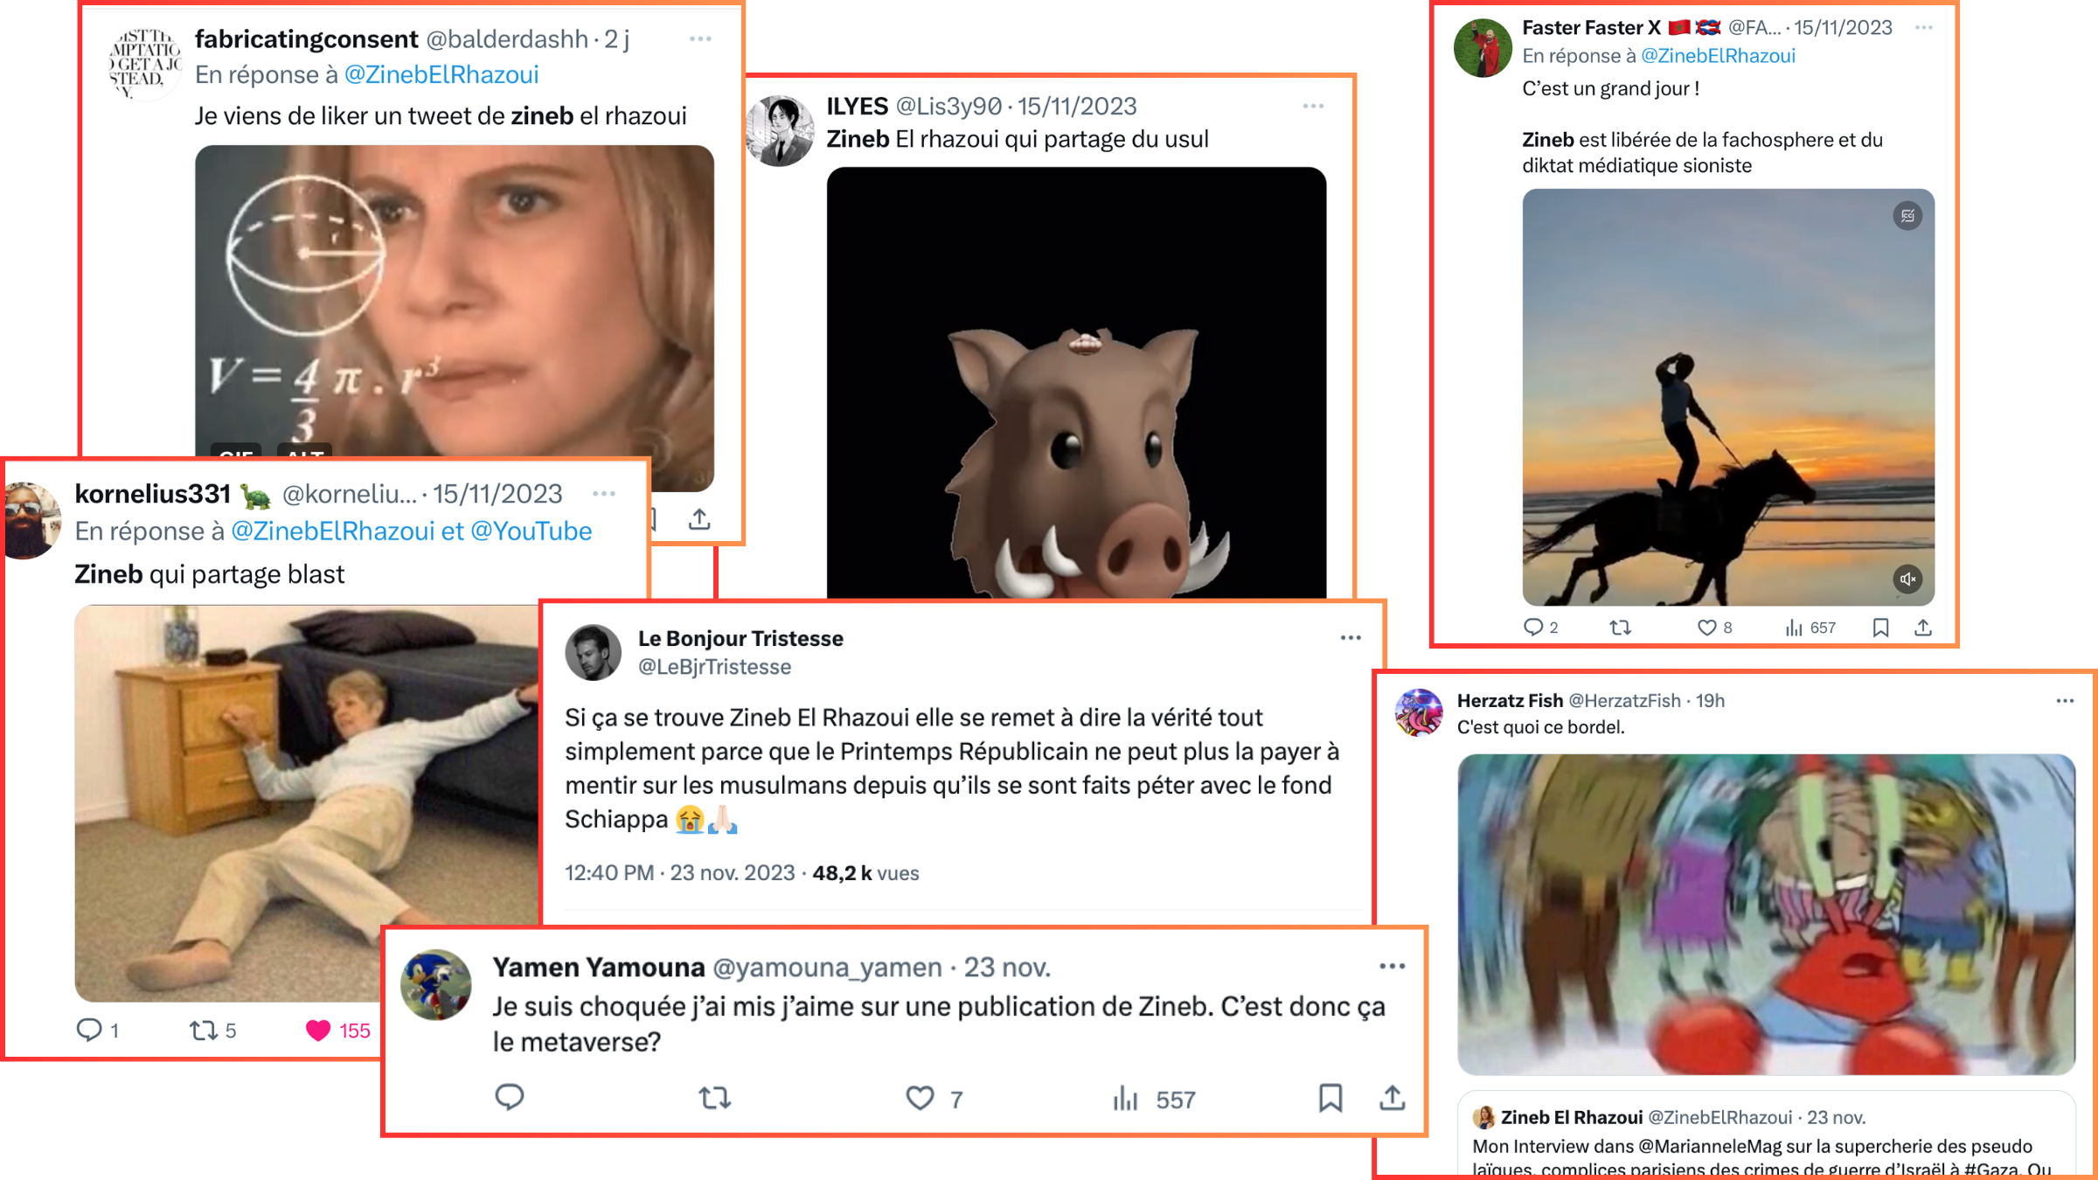Viewport: 2098px width, 1180px height.
Task: Open @LeBjrTristesse profile handle
Action: [x=714, y=667]
